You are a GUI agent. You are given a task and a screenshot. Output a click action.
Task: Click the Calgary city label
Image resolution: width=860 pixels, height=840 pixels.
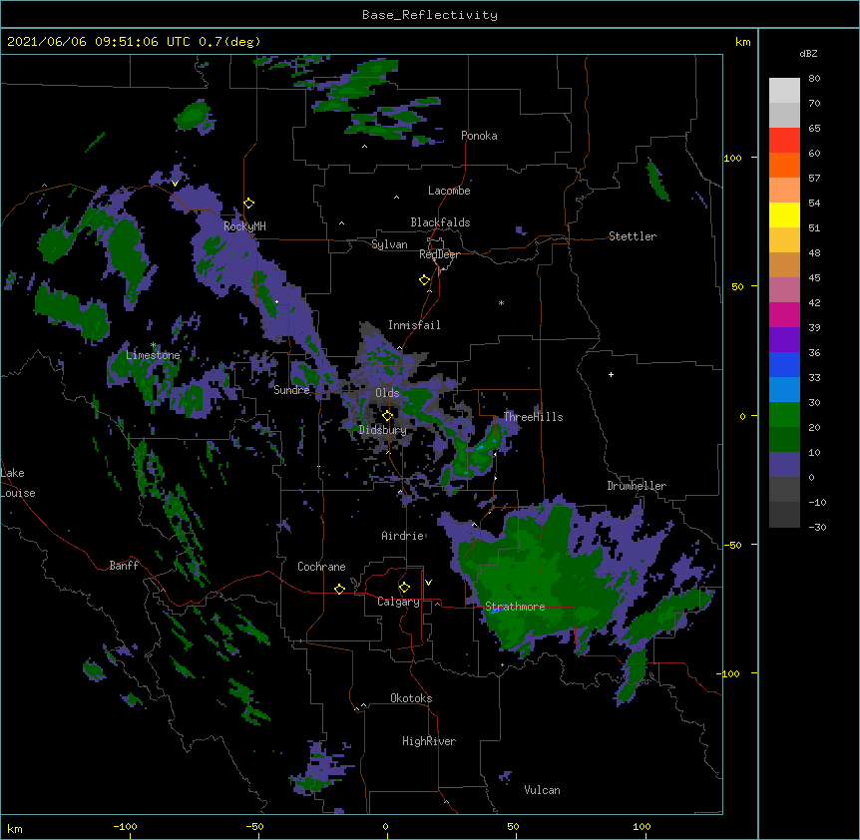[x=398, y=602]
